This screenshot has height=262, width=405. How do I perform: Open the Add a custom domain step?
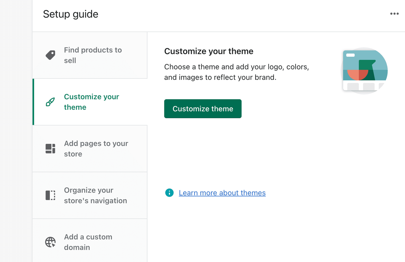point(90,241)
